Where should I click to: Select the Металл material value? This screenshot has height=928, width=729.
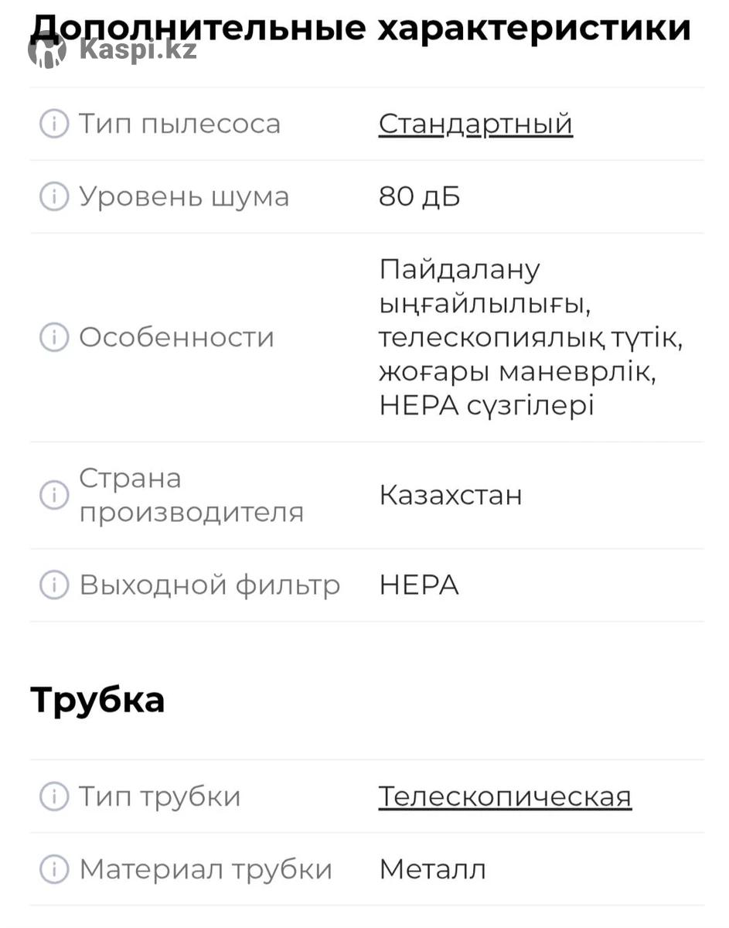pyautogui.click(x=432, y=869)
